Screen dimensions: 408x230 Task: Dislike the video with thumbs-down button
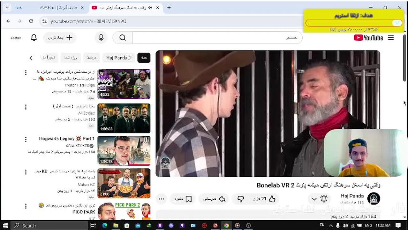pyautogui.click(x=241, y=199)
